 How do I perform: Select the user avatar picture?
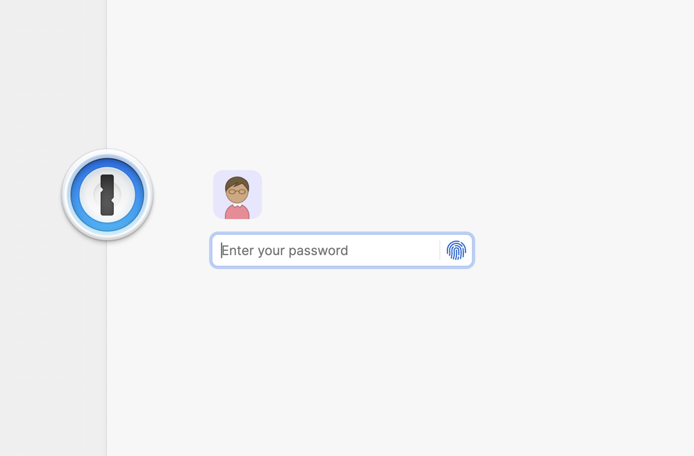[238, 195]
